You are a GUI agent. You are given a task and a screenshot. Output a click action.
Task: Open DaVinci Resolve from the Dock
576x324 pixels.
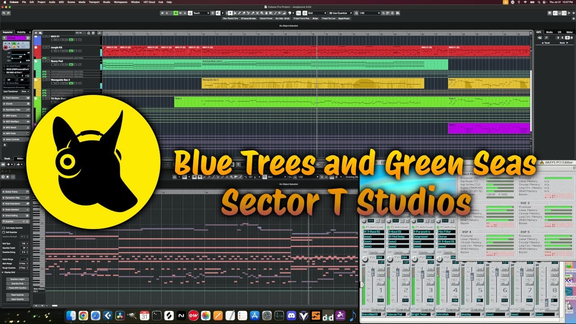tap(120, 316)
